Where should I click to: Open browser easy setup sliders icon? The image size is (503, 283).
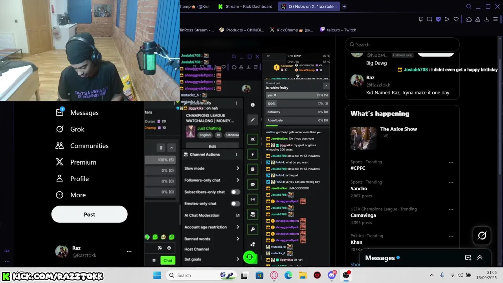(x=496, y=19)
